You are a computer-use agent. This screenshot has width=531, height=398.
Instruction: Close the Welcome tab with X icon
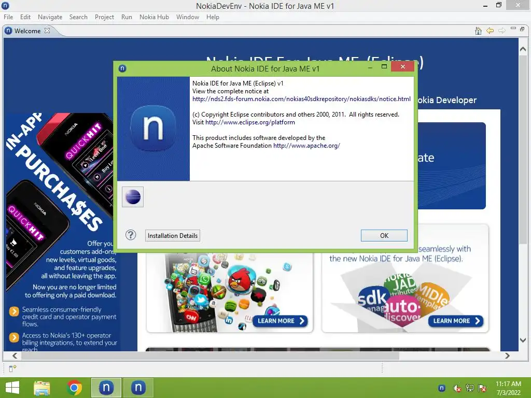47,31
